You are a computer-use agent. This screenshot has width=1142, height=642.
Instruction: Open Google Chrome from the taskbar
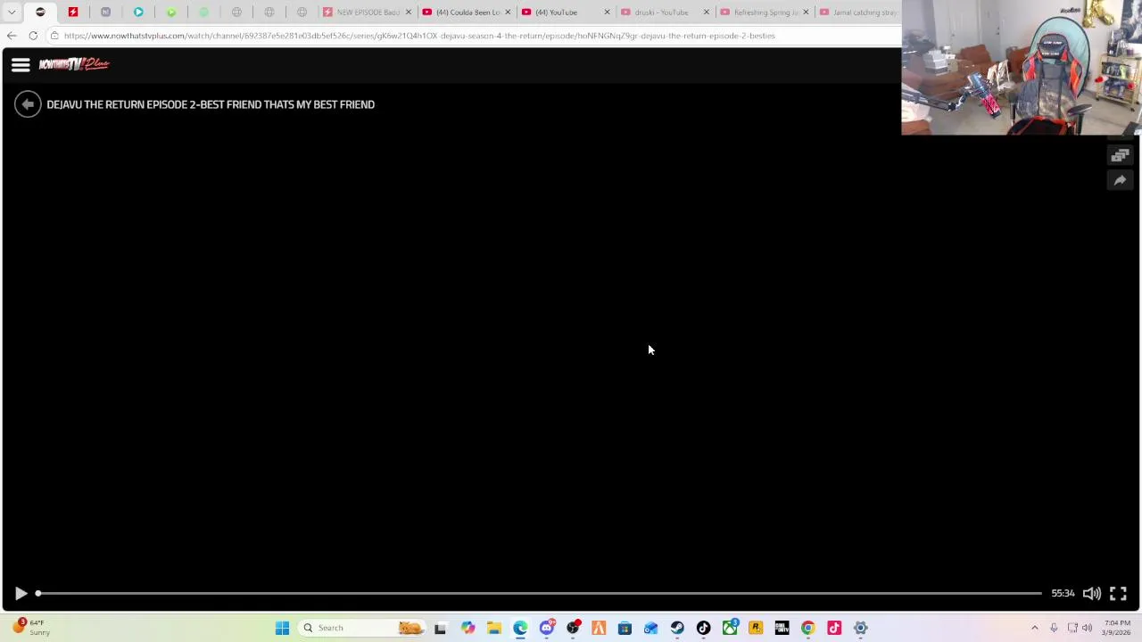808,628
